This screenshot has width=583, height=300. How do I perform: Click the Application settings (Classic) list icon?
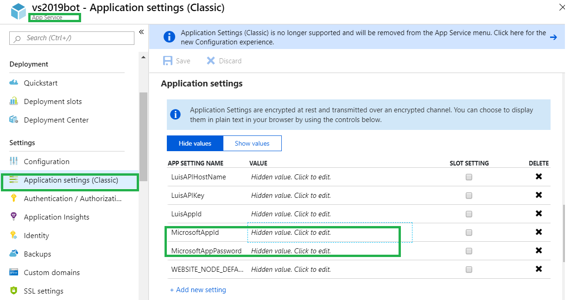(x=14, y=180)
